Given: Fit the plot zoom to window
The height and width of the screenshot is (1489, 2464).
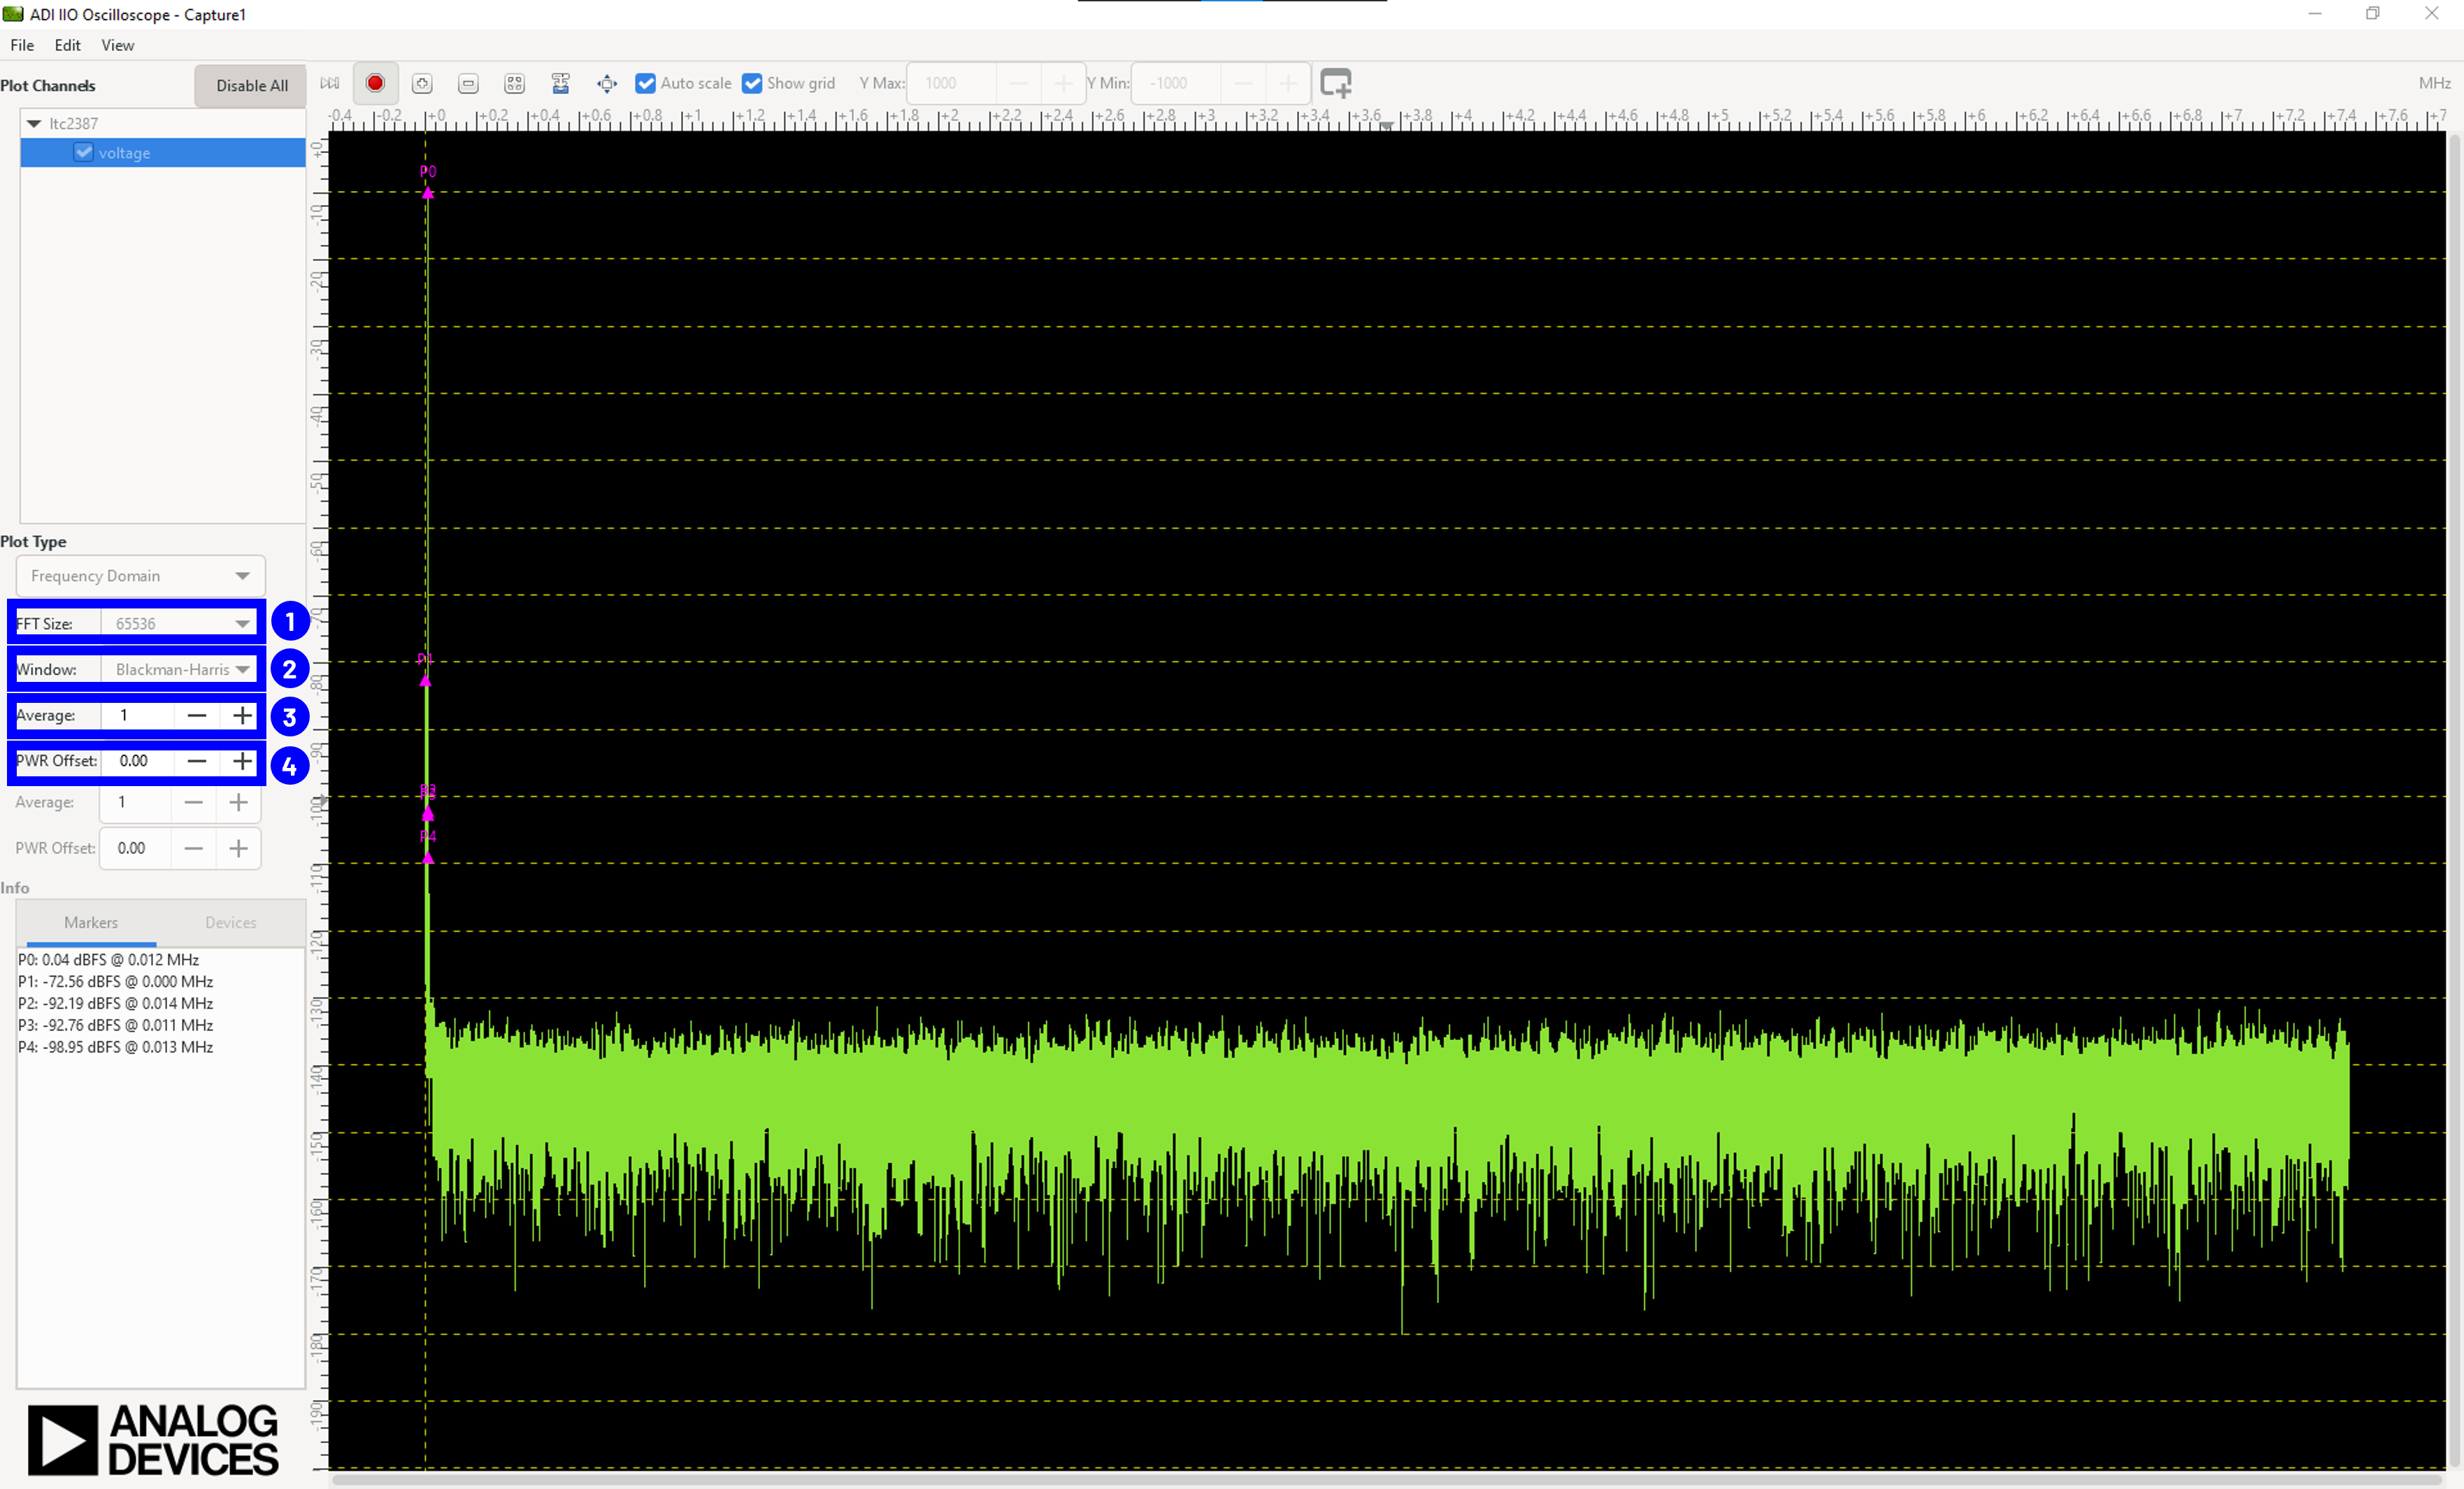Looking at the screenshot, I should coord(514,83).
